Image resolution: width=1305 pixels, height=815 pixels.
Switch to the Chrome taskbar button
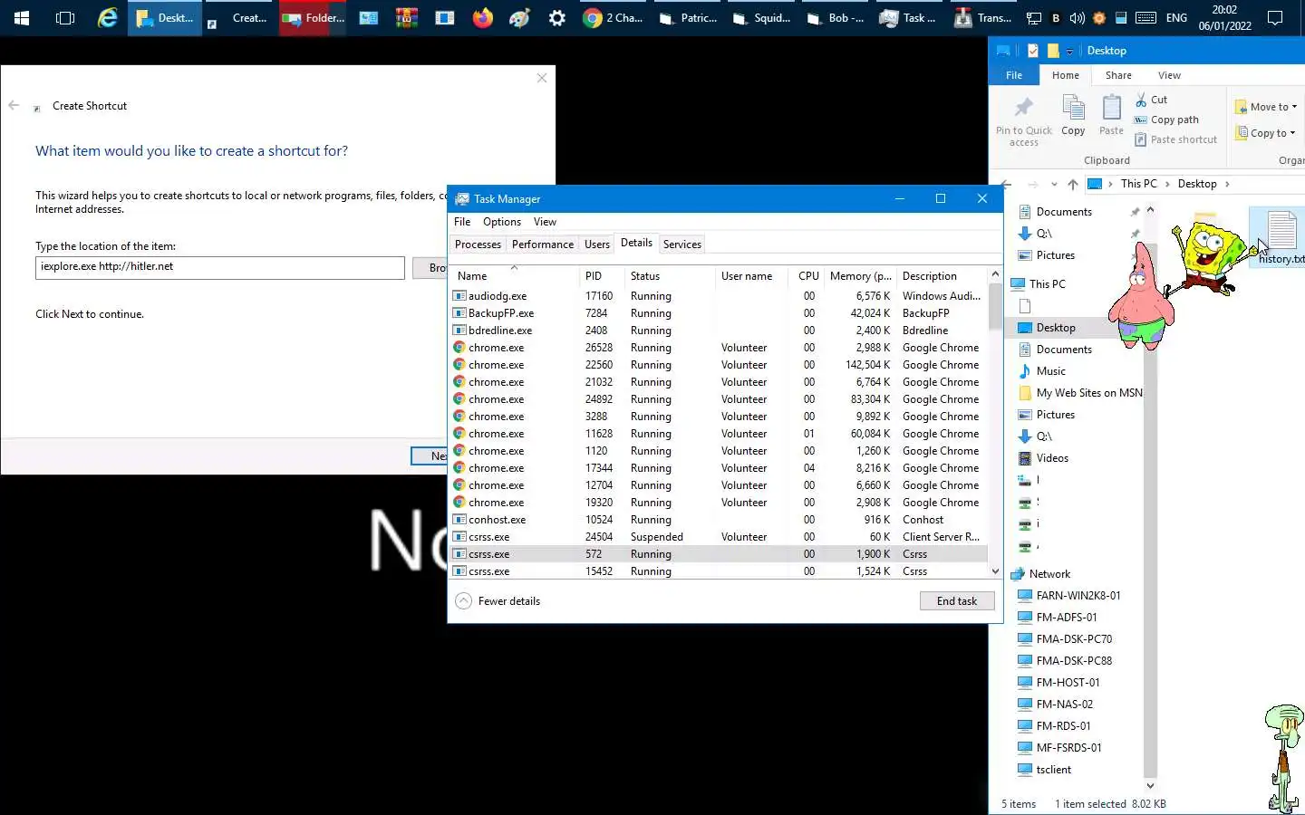coord(613,18)
